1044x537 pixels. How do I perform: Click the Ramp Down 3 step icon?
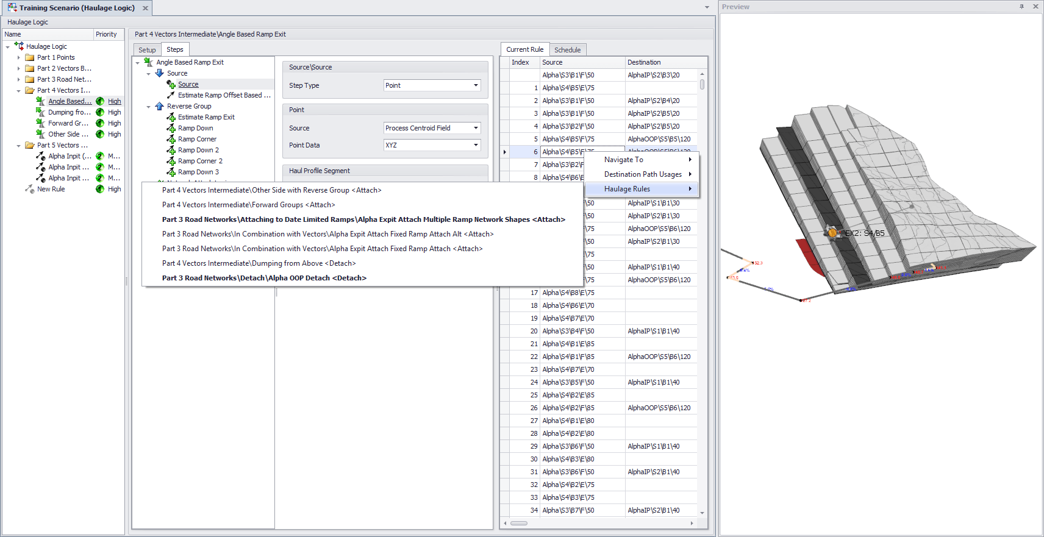171,172
